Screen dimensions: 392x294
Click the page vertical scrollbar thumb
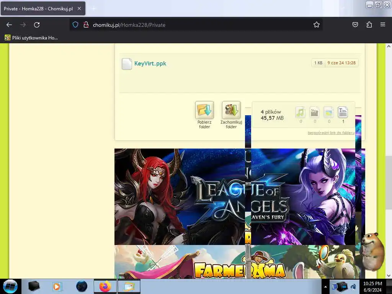click(389, 183)
